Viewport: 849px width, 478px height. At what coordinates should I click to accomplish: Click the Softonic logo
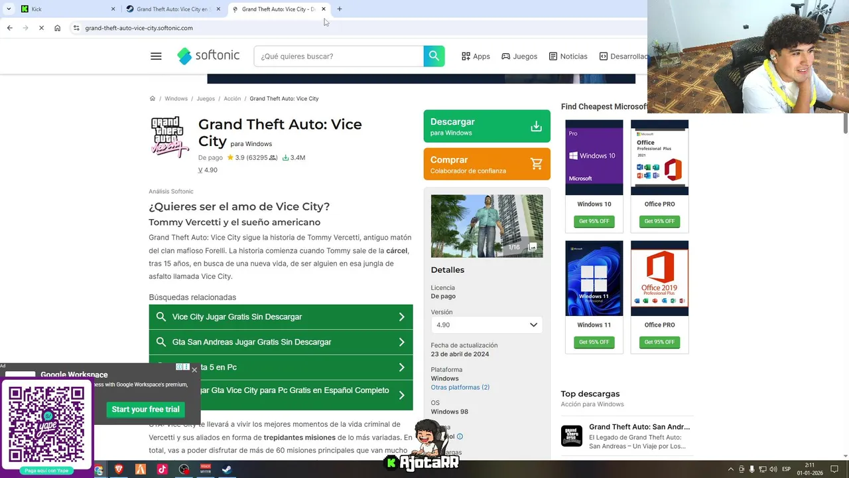208,56
